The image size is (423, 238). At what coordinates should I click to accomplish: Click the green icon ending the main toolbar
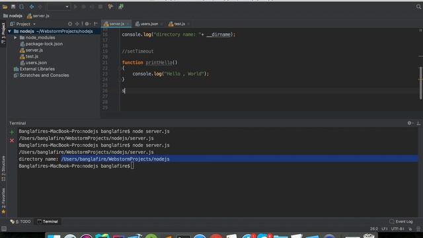tap(121, 7)
